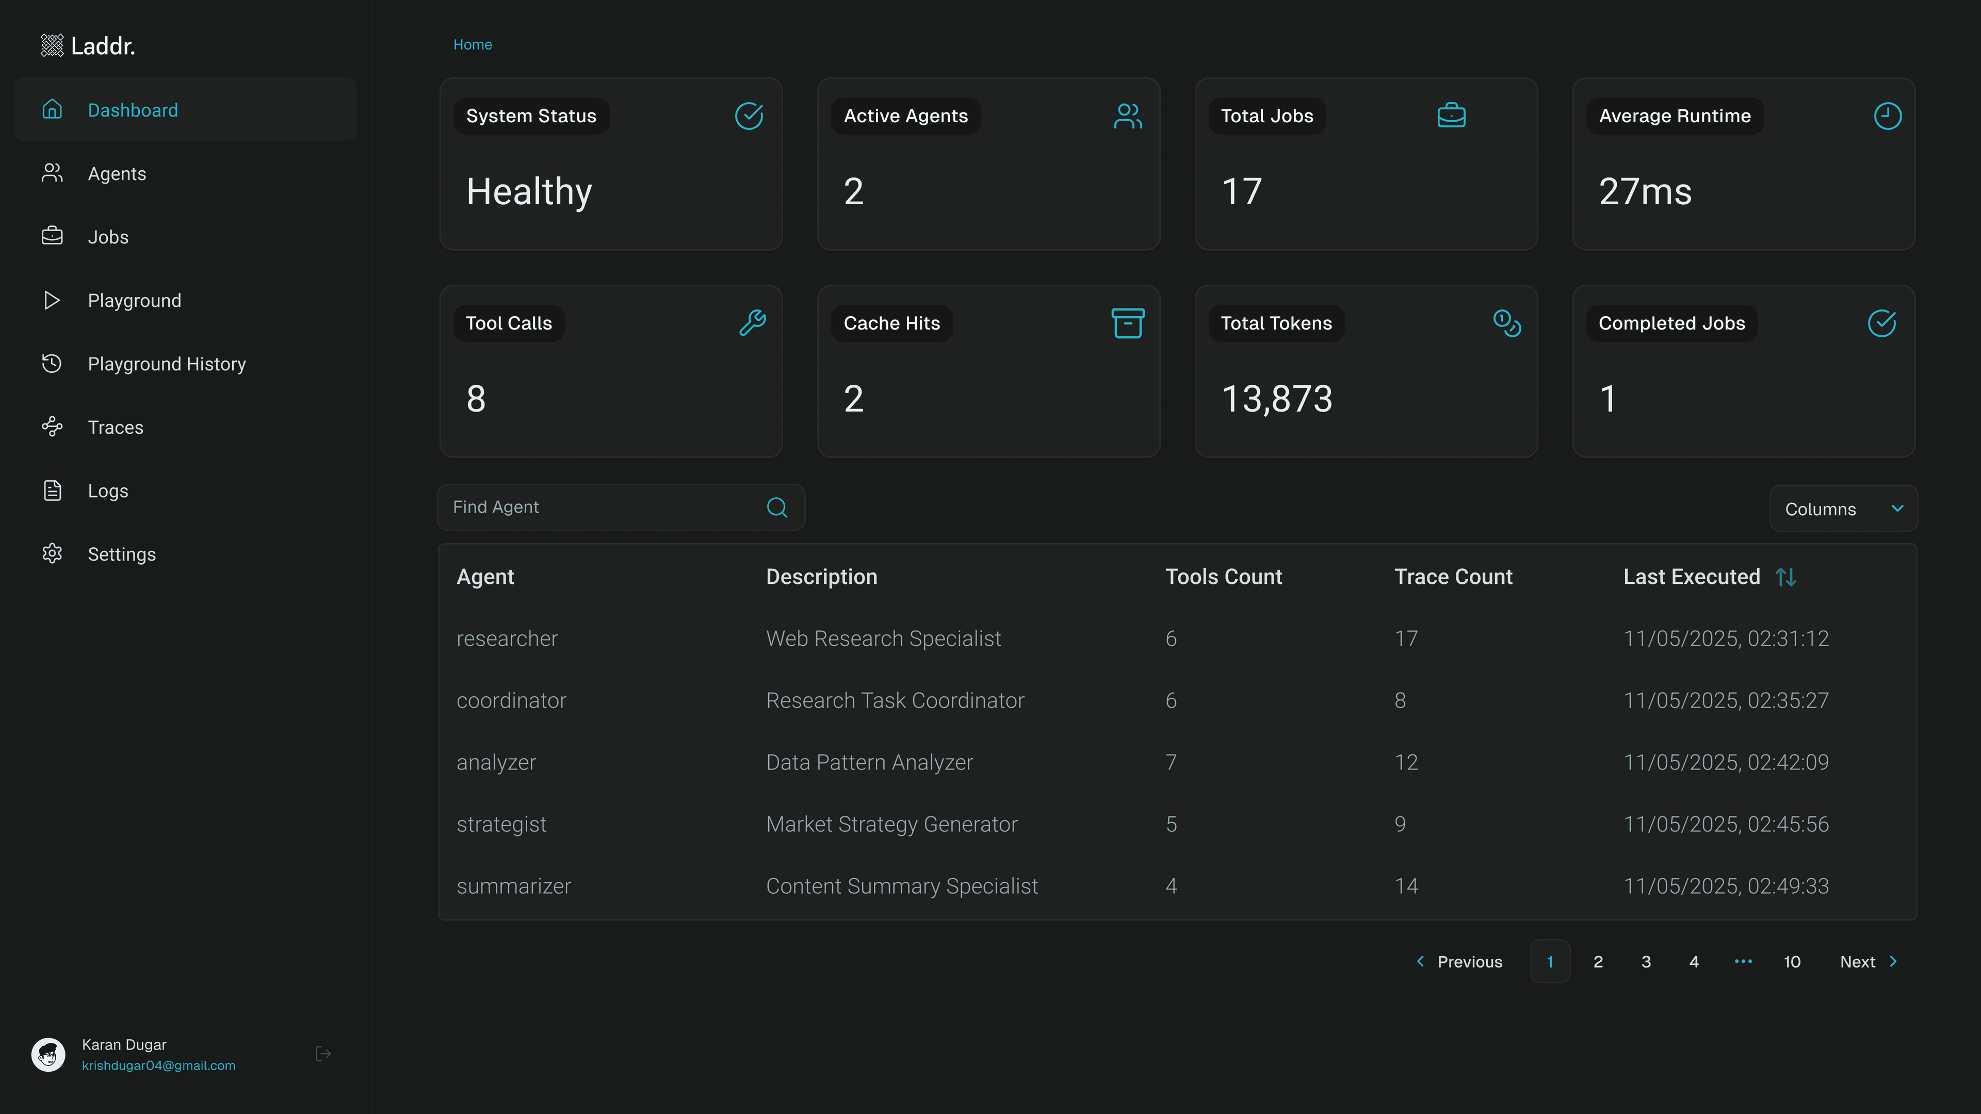Select the Jobs briefcase icon in sidebar
The image size is (1981, 1114).
pos(52,236)
